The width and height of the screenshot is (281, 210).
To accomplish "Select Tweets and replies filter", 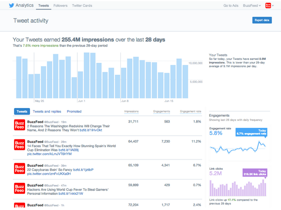I will coord(47,111).
